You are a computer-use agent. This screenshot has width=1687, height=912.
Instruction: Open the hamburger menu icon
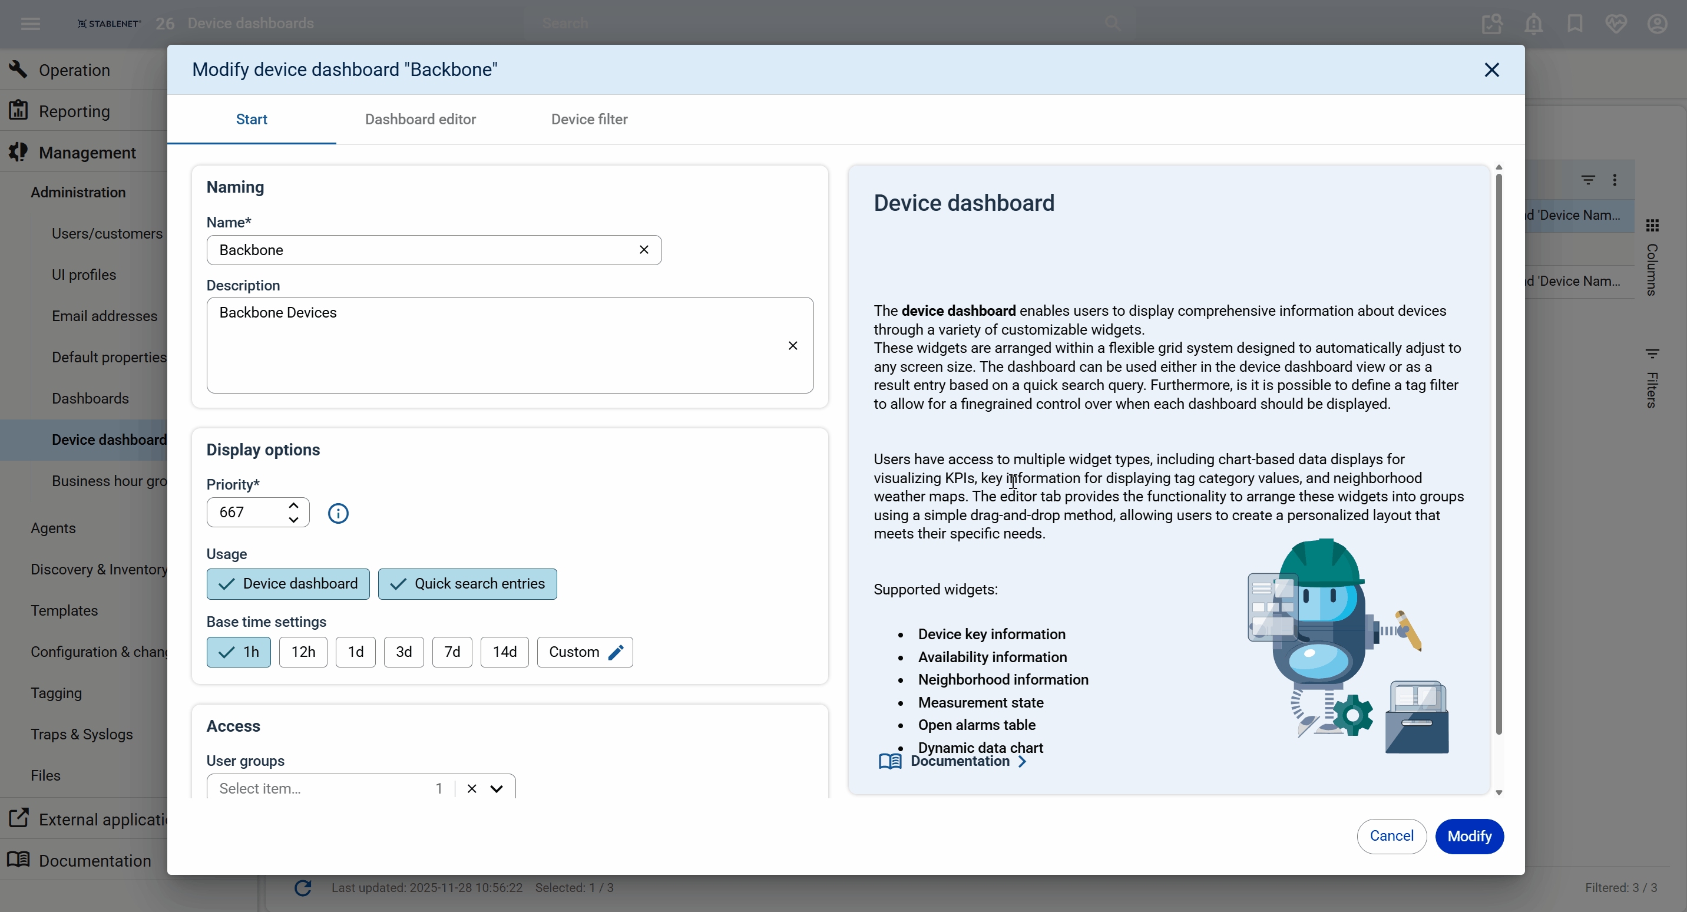tap(31, 24)
